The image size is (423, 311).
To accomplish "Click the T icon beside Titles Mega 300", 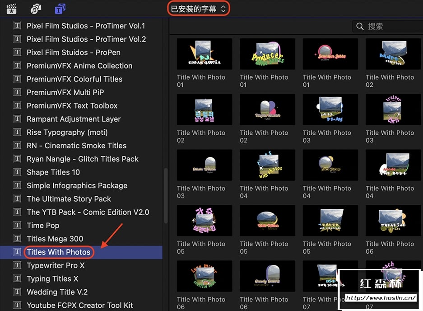I will pyautogui.click(x=17, y=239).
